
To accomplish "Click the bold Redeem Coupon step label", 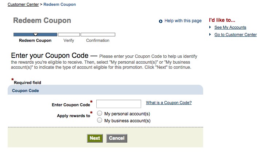I will coord(35,40).
